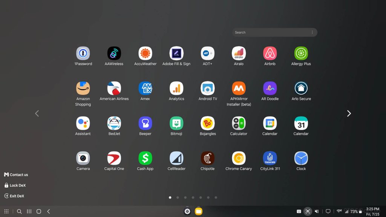Screen dimensions: 386x217
Task: Open the Bitmoji app
Action: tap(176, 124)
